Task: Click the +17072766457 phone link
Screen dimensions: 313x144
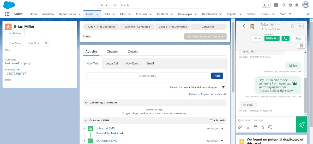Action: pos(16,74)
